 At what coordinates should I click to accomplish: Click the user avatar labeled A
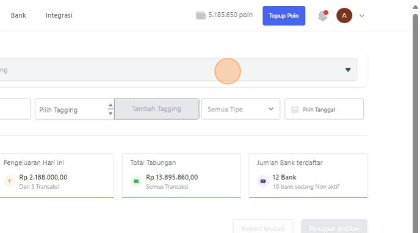344,15
